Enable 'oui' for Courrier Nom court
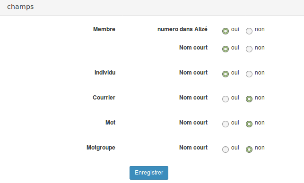 (226, 99)
